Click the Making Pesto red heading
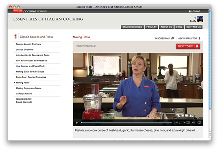The image size is (219, 151). point(81,37)
